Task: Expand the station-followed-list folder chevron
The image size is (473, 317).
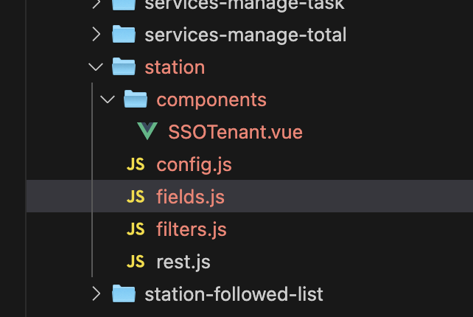Action: [x=96, y=294]
